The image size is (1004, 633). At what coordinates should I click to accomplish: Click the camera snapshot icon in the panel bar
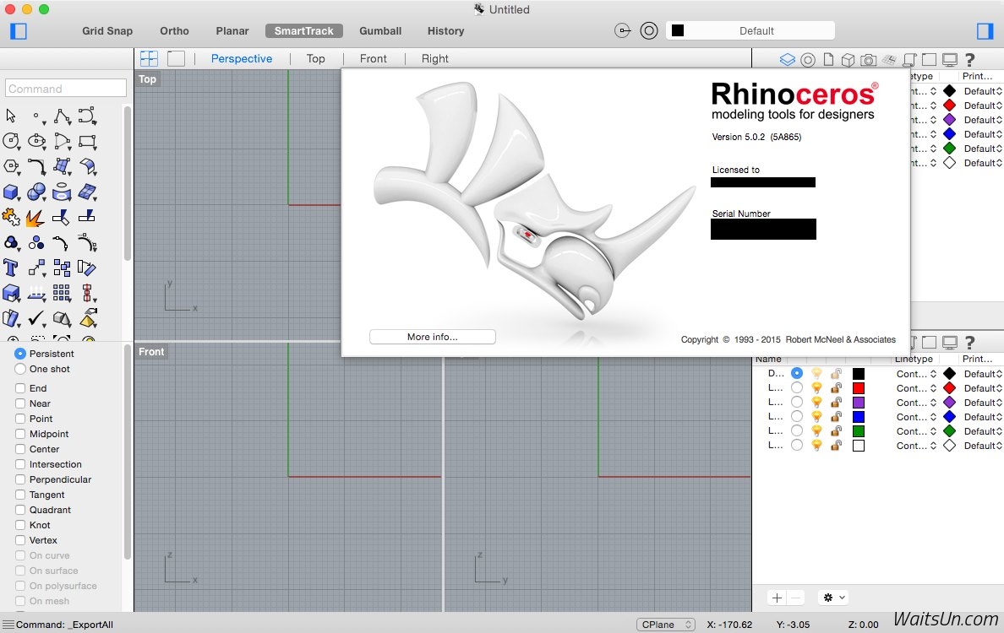click(x=867, y=59)
